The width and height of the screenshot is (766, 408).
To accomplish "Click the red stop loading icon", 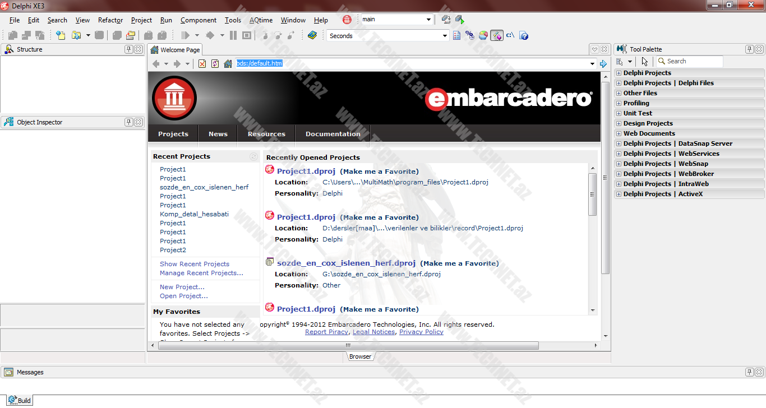I will (202, 64).
